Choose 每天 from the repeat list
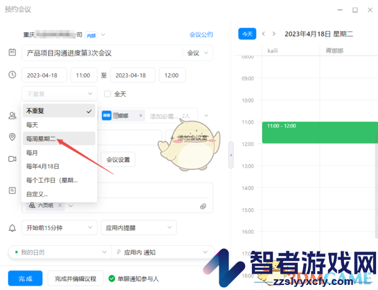The width and height of the screenshot is (378, 290). pos(59,125)
